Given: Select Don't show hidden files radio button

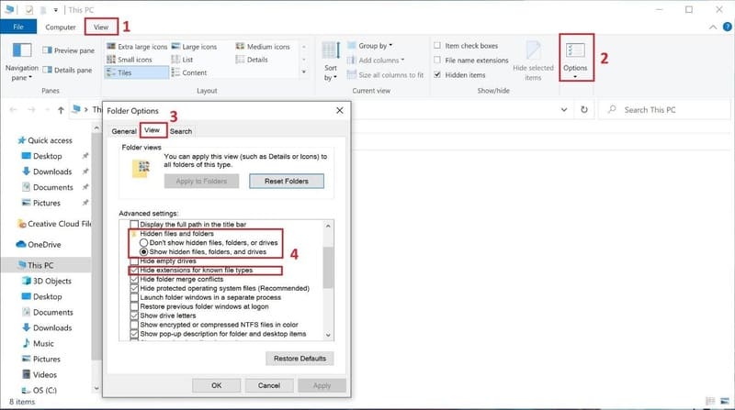Looking at the screenshot, I should click(x=143, y=241).
